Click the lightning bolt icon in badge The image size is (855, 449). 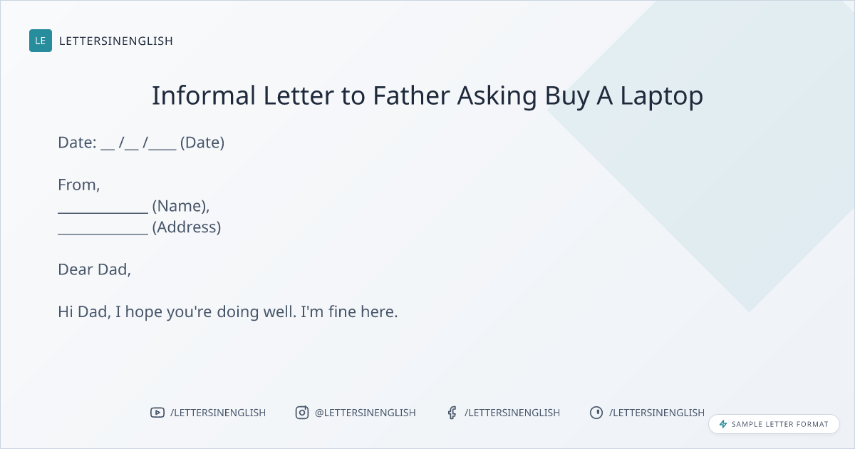pos(723,424)
